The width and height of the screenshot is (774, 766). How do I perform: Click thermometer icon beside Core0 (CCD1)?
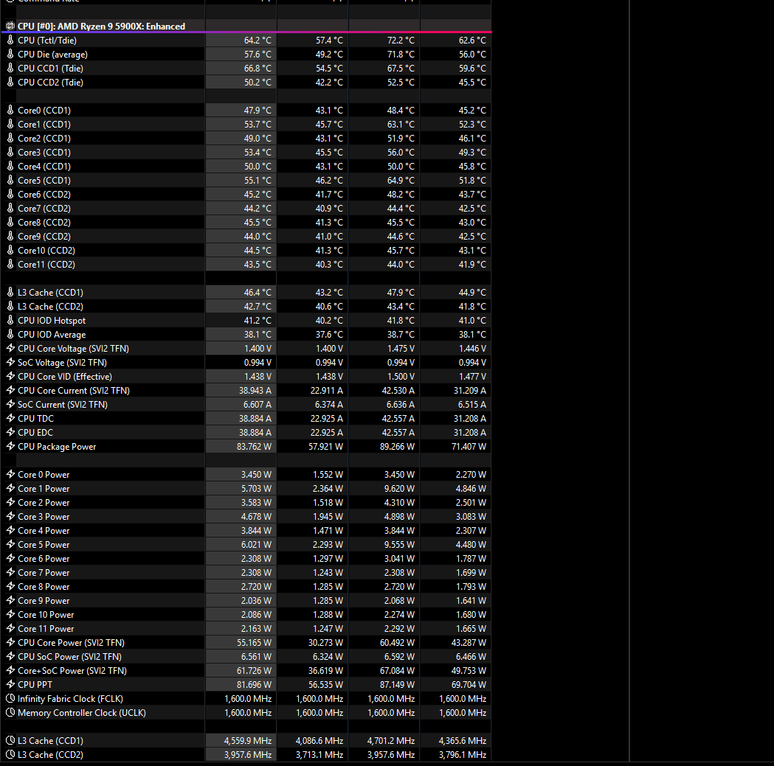(x=10, y=110)
